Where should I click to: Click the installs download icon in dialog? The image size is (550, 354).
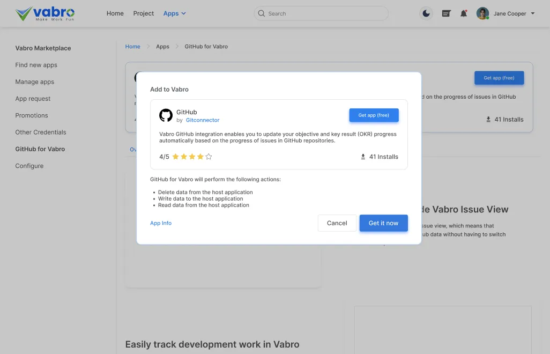click(363, 157)
